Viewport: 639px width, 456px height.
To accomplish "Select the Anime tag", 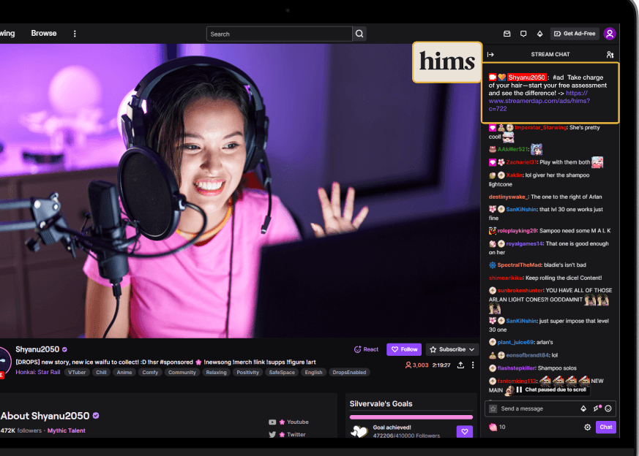I will pyautogui.click(x=124, y=372).
